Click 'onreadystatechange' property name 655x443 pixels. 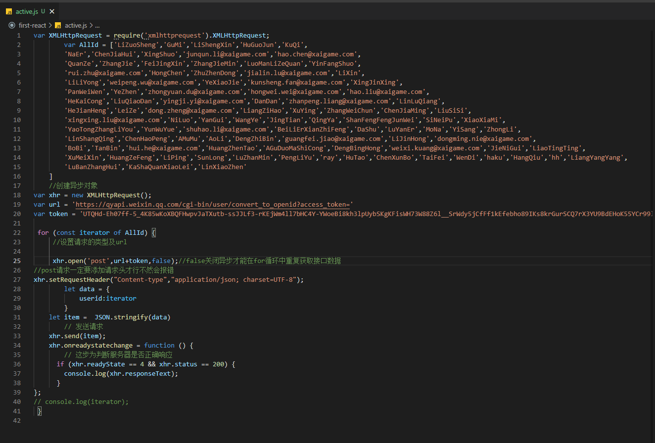[98, 345]
